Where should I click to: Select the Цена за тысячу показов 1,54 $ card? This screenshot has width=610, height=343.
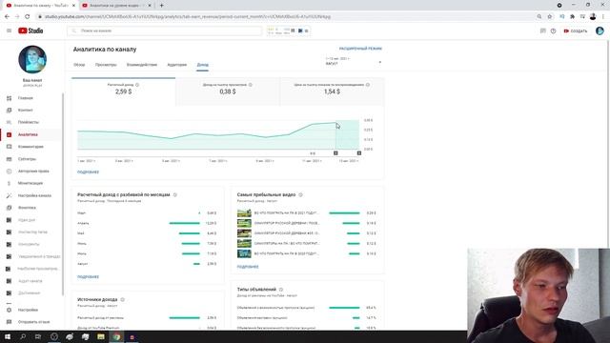coord(332,91)
